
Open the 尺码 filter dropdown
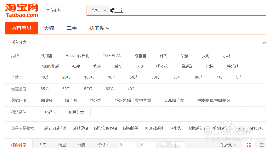click(50, 112)
